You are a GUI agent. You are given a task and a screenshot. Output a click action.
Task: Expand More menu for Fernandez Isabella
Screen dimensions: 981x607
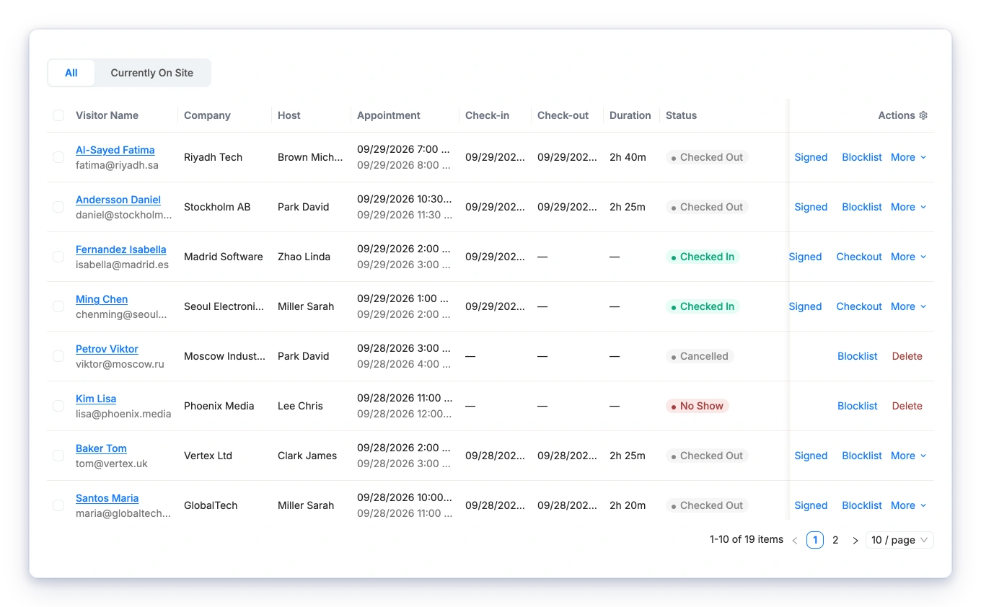(x=909, y=257)
